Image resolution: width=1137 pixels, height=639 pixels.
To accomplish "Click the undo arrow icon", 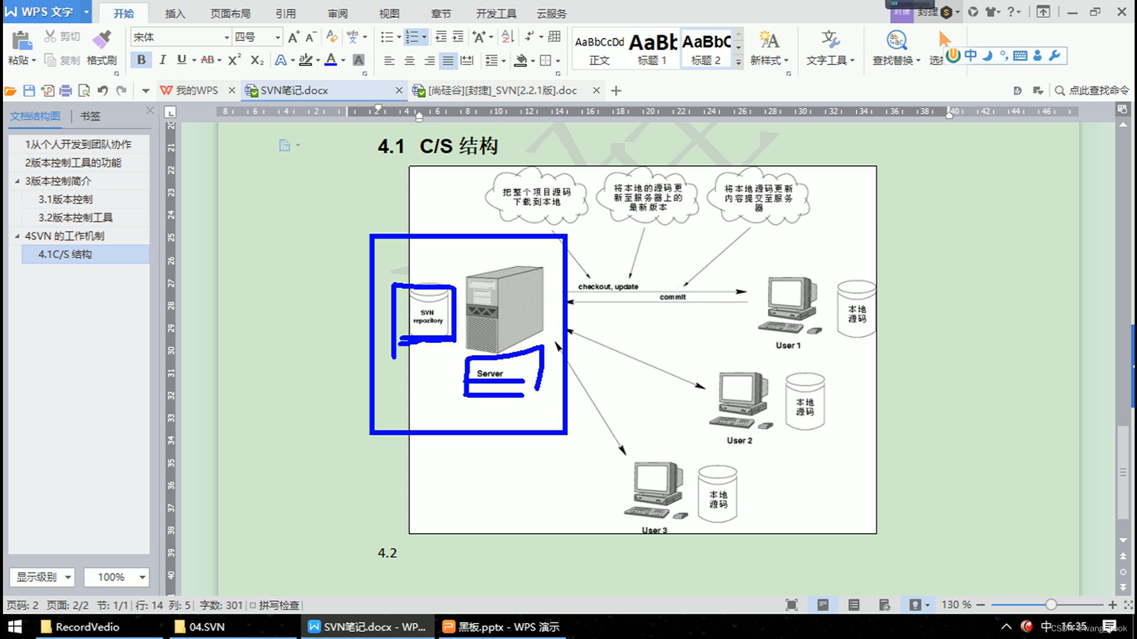I will point(102,91).
